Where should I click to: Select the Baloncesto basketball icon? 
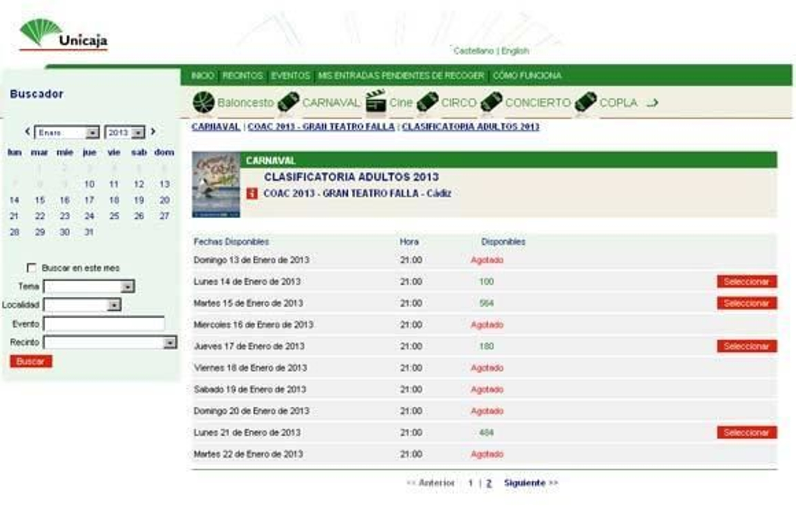pyautogui.click(x=204, y=101)
